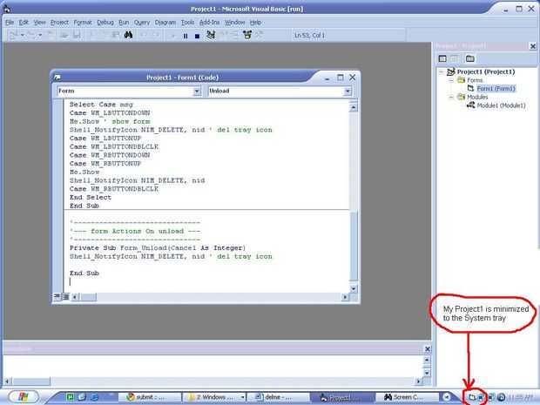Image resolution: width=540 pixels, height=405 pixels.
Task: Open the File menu
Action: (10, 23)
